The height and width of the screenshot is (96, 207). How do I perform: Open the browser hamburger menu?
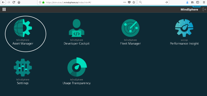[204, 2]
